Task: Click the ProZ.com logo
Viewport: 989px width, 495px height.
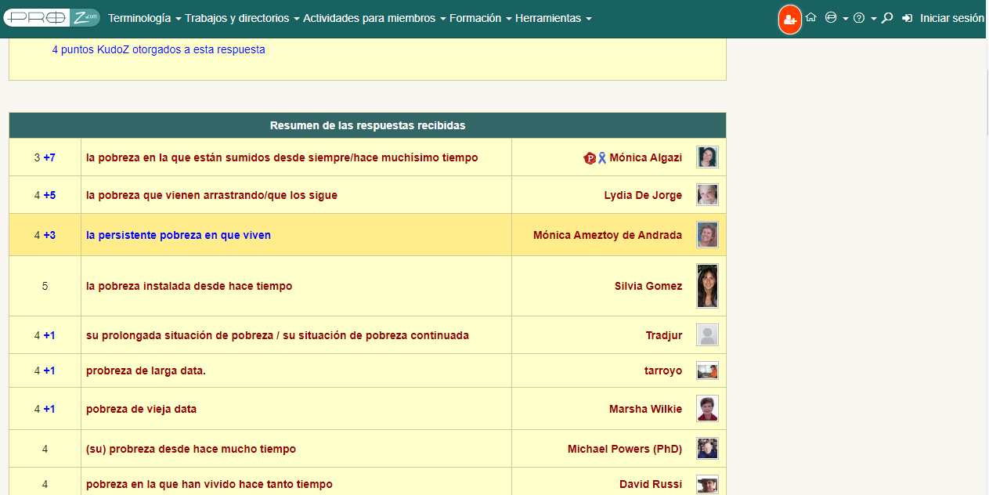Action: [52, 17]
